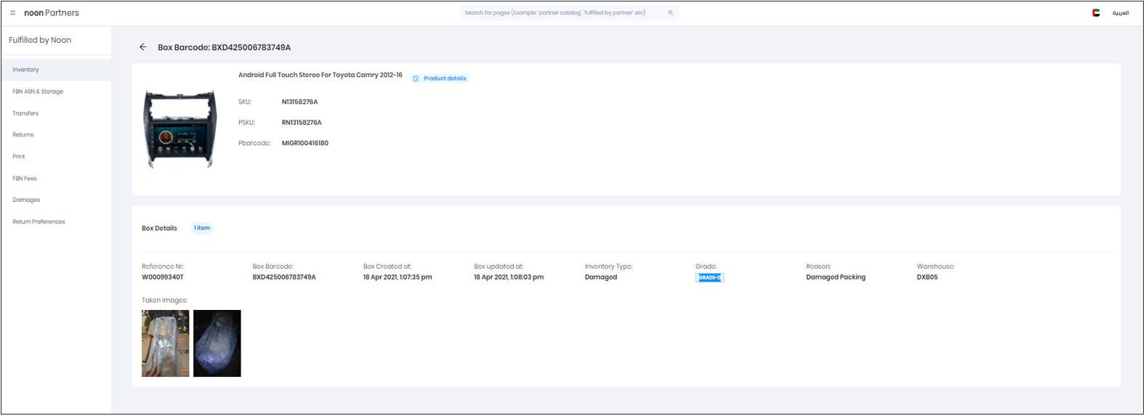Click the noon Partners logo
Viewport: 1146px width, 416px height.
(x=52, y=13)
